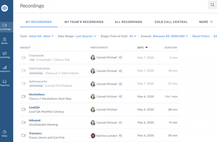Image resolution: width=217 pixels, height=142 pixels.
Task: Click 'Load QA Monthly Catchup' text
Action: (46, 112)
